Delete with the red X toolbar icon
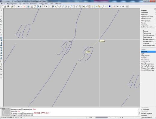 (x=24, y=7)
